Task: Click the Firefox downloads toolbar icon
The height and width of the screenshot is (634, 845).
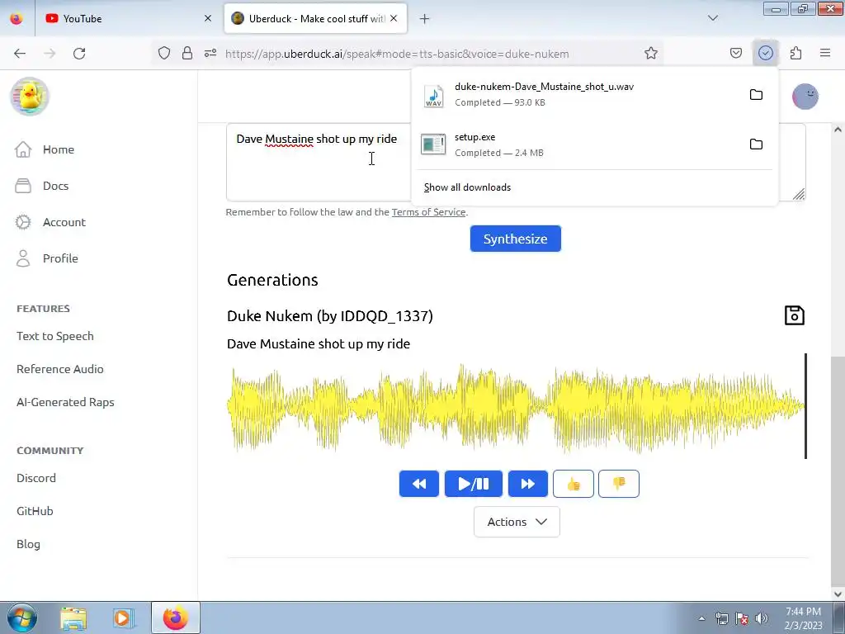Action: (x=765, y=53)
